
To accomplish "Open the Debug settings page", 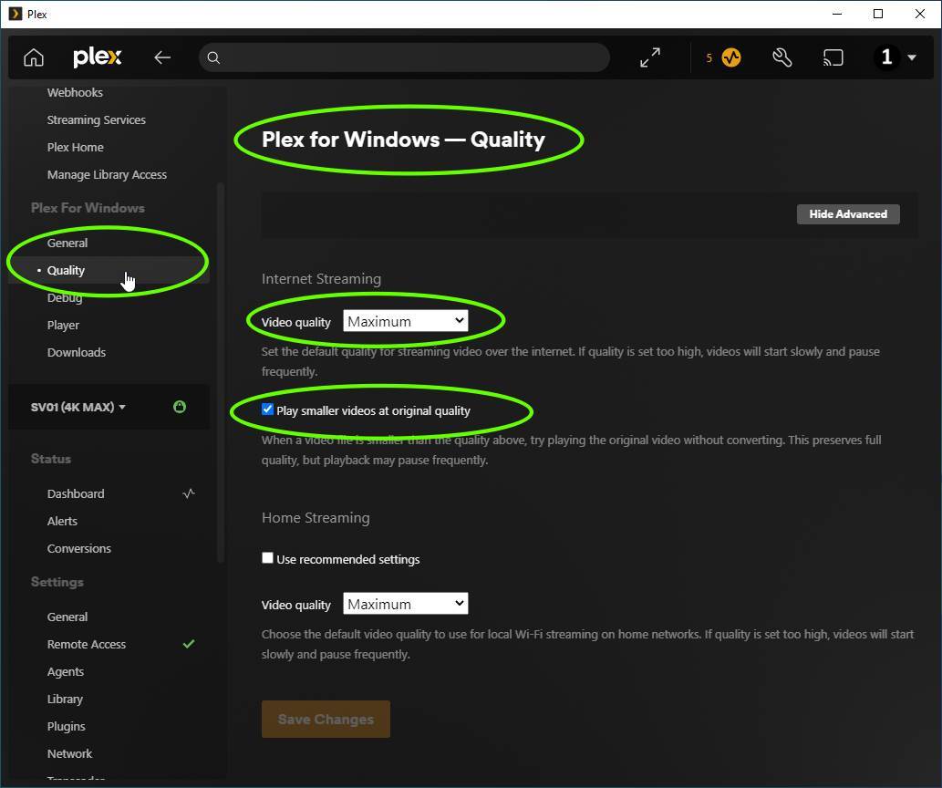I will click(x=64, y=297).
